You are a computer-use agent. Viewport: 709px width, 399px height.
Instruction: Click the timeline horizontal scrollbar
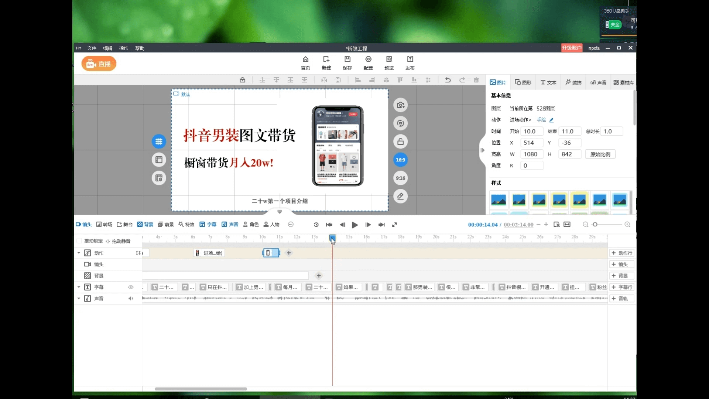click(201, 389)
